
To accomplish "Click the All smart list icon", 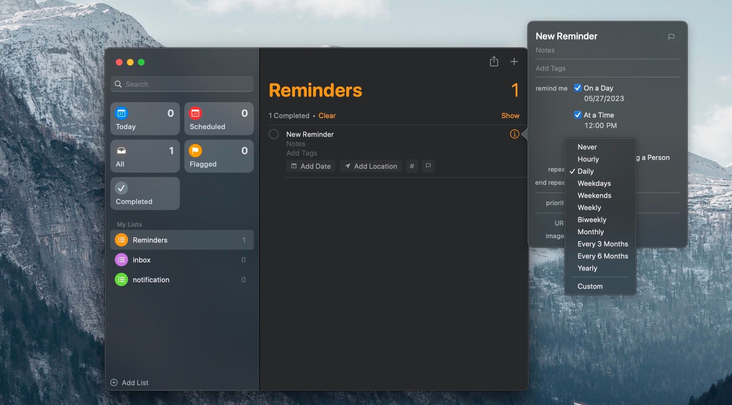I will click(122, 150).
